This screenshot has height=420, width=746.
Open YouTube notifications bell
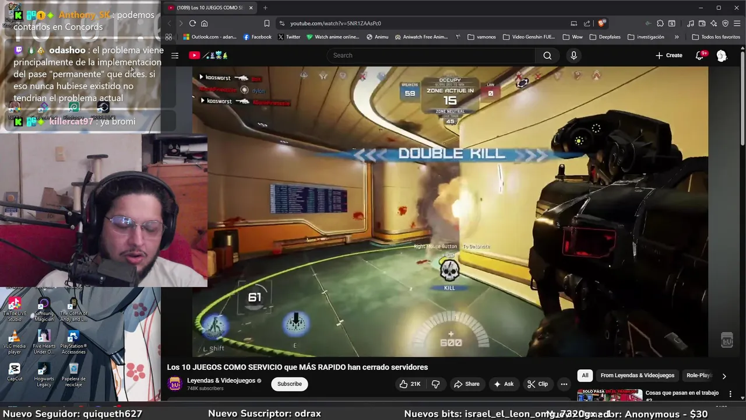click(x=700, y=55)
